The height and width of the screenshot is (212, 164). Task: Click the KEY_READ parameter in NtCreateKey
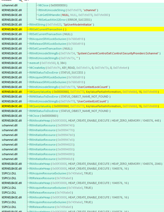(x=68, y=68)
